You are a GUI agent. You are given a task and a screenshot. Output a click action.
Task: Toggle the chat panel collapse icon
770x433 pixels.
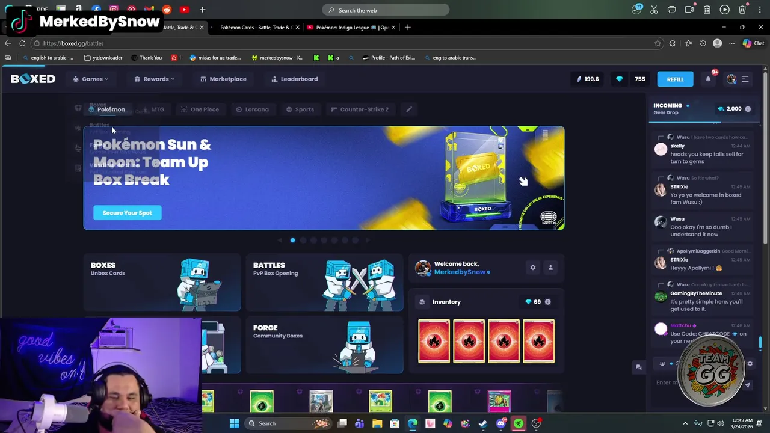[639, 367]
